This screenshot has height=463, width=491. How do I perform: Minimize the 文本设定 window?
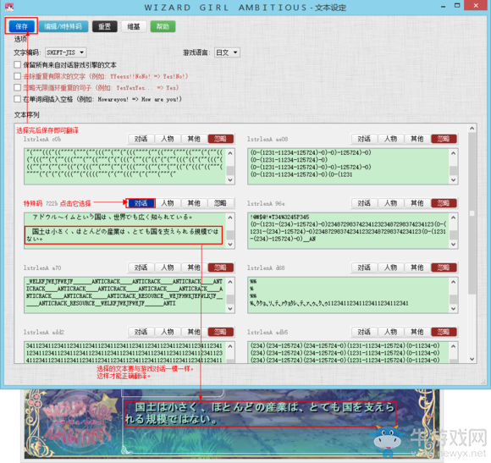tap(443, 6)
